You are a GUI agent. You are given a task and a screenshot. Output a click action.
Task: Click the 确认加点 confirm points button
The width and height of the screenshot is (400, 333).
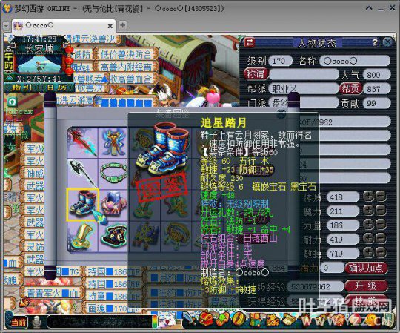[366, 268]
